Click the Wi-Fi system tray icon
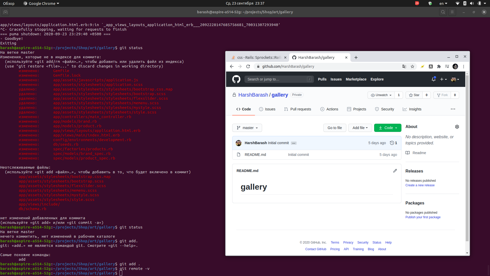The height and width of the screenshot is (276, 490). [x=457, y=3]
